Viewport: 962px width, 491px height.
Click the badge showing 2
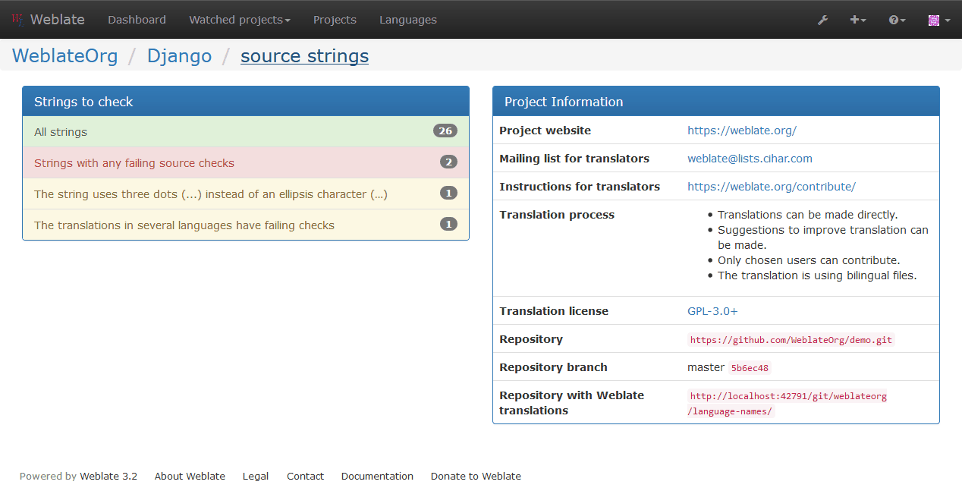click(448, 162)
